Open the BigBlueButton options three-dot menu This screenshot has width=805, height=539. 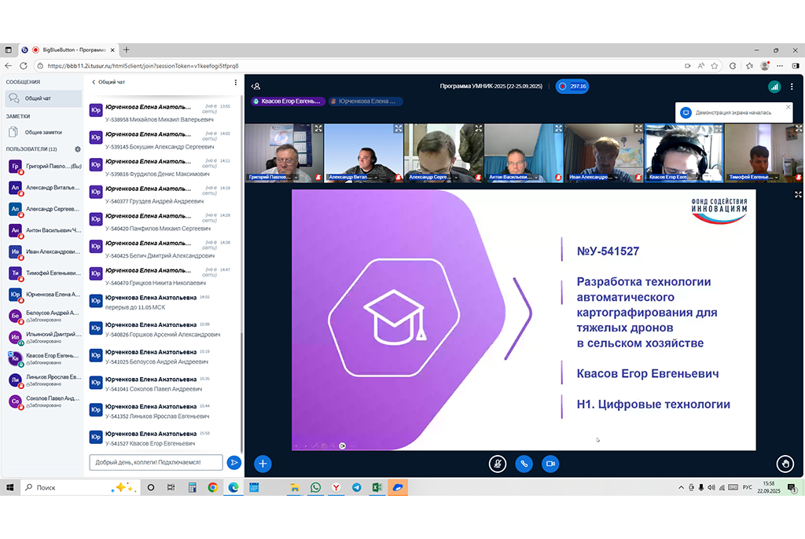click(x=792, y=86)
